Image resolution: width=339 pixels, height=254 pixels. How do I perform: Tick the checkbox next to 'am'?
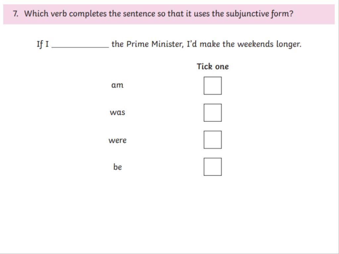213,86
